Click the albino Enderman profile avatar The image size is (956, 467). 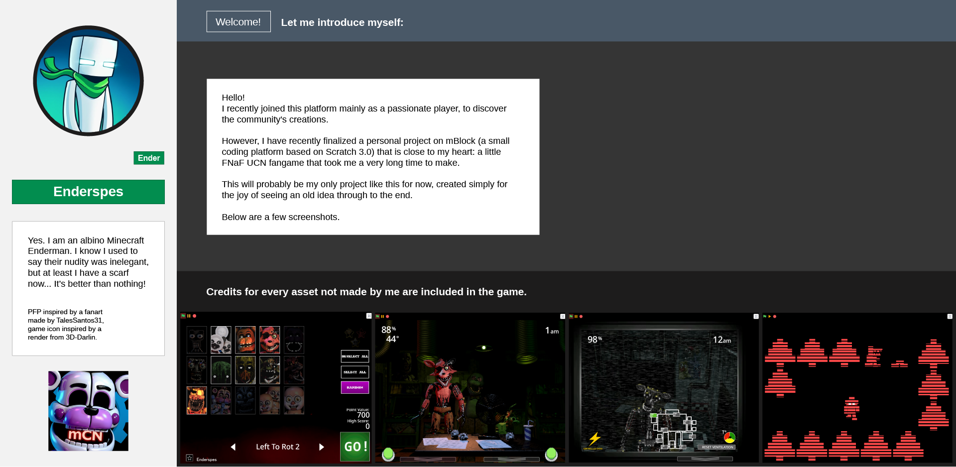pos(88,81)
